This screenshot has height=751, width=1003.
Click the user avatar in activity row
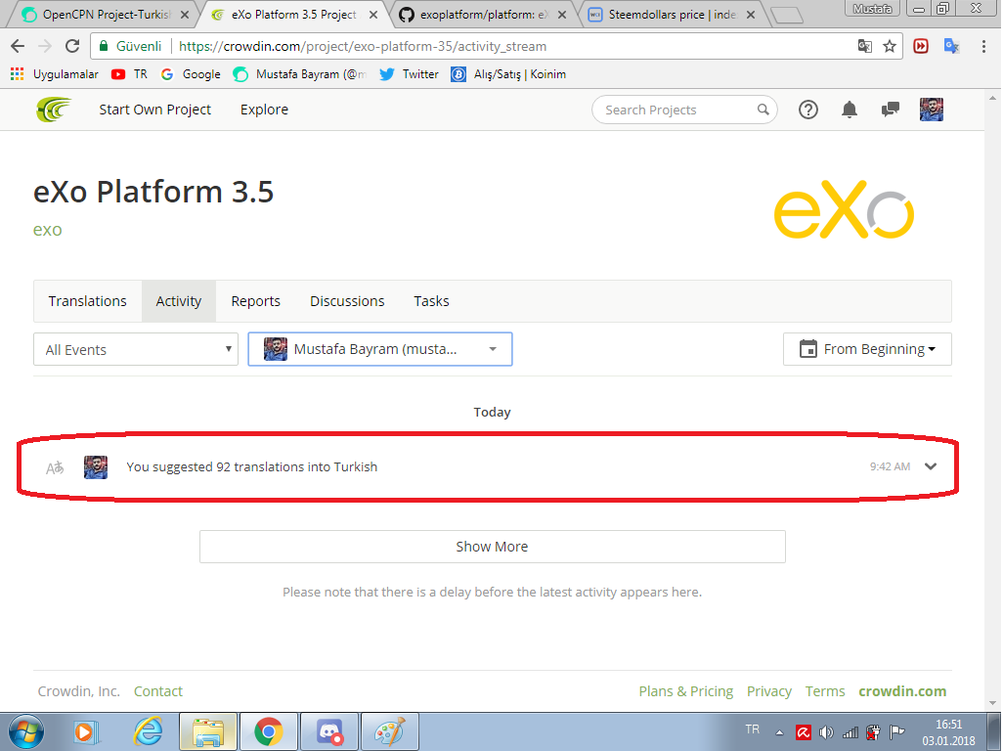pos(96,467)
